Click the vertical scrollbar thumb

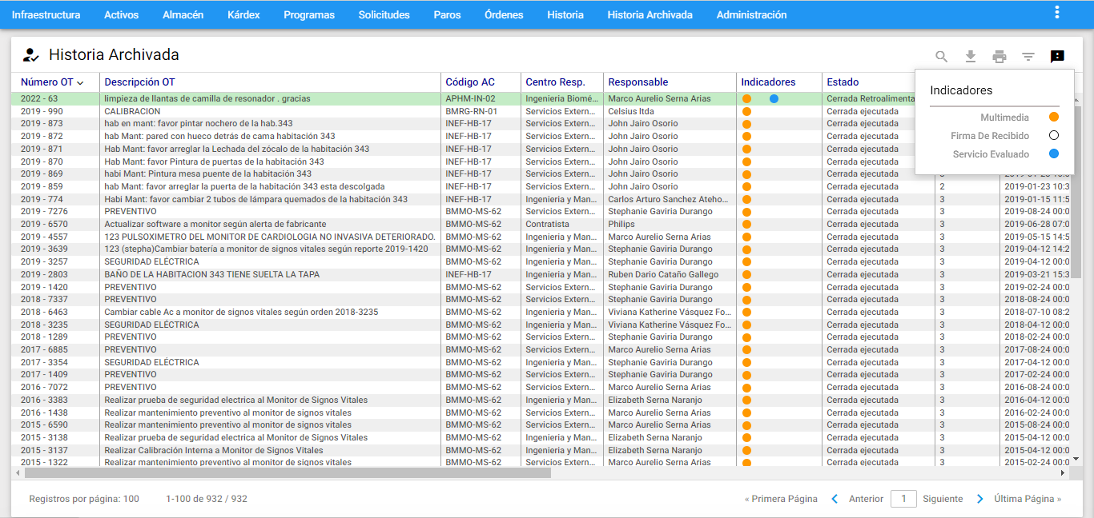tap(1076, 192)
